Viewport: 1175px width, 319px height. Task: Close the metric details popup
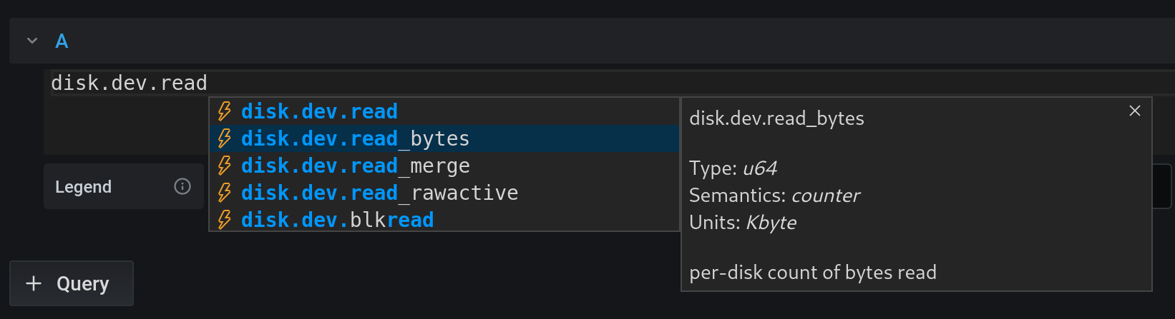(1135, 111)
